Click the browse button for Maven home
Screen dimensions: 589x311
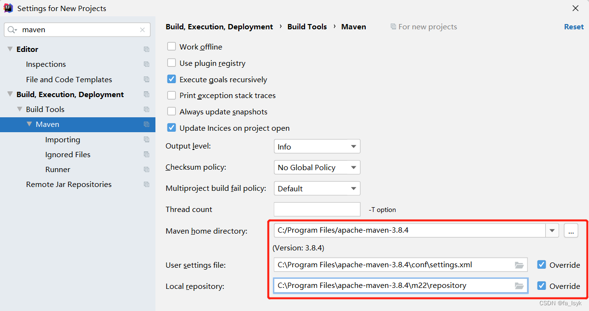coord(571,231)
